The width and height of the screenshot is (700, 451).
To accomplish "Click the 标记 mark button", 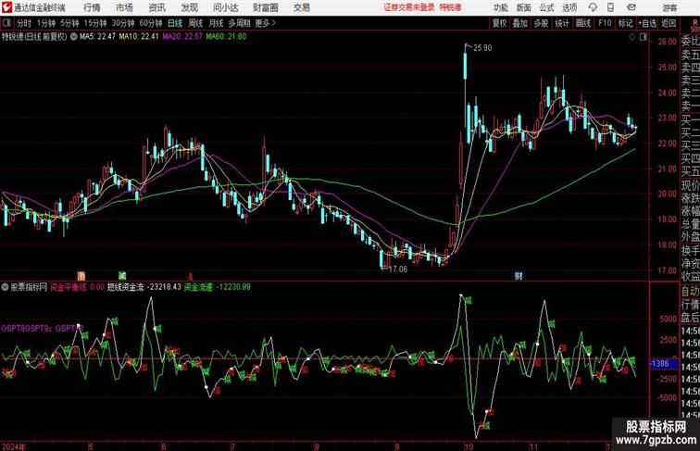I will click(625, 23).
